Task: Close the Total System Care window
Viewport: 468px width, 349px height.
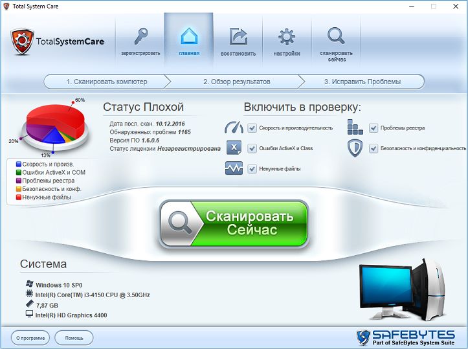Action: click(x=456, y=6)
